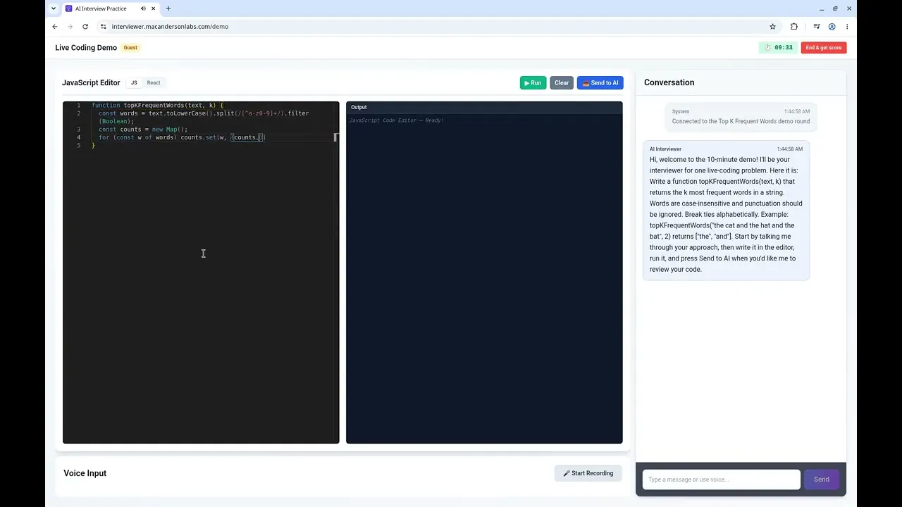Image resolution: width=902 pixels, height=507 pixels.
Task: Open a new browser tab
Action: [168, 8]
